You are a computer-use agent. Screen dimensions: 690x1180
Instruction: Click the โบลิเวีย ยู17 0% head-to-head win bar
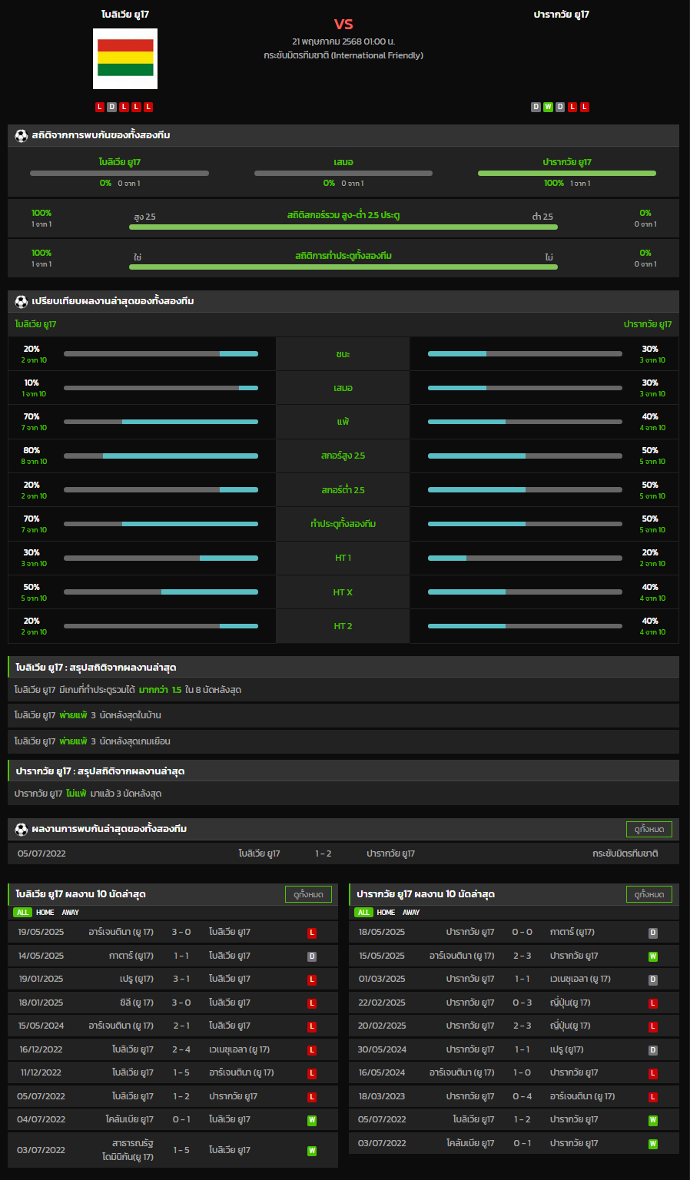pos(119,174)
